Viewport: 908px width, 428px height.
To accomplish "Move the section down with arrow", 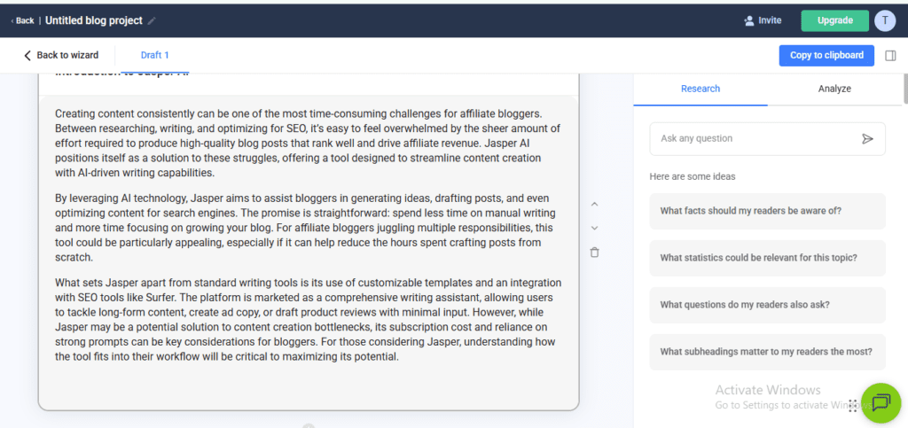I will coord(594,228).
